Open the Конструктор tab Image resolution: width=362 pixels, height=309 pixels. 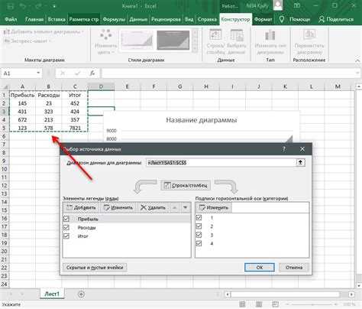tap(235, 19)
